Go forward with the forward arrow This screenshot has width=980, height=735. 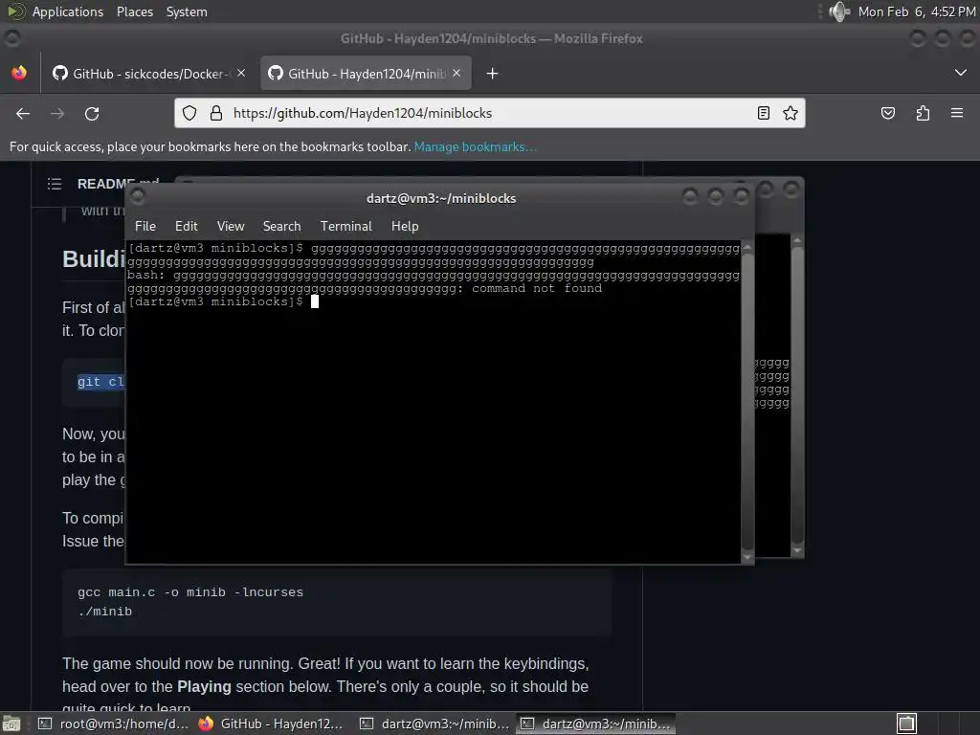click(57, 114)
